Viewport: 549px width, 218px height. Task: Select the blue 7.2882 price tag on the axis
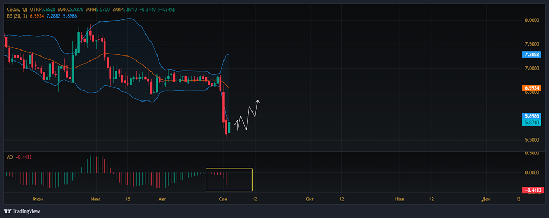pyautogui.click(x=531, y=54)
